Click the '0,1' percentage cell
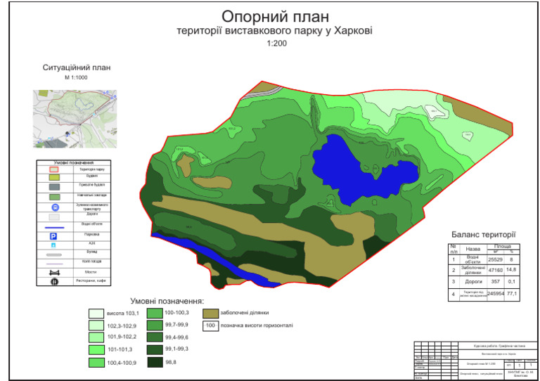The width and height of the screenshot is (540, 381). point(511,282)
